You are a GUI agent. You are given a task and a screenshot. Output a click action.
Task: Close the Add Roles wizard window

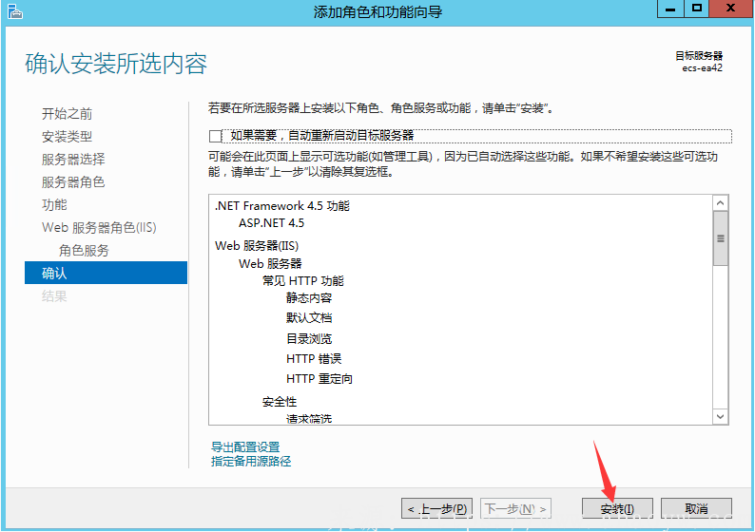pos(730,9)
